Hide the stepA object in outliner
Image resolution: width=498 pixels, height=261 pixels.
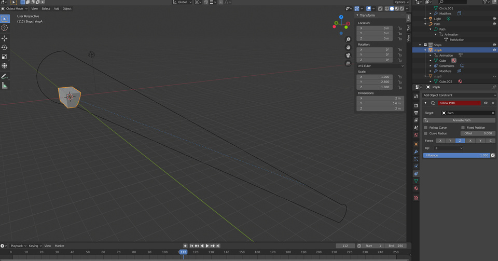494,50
